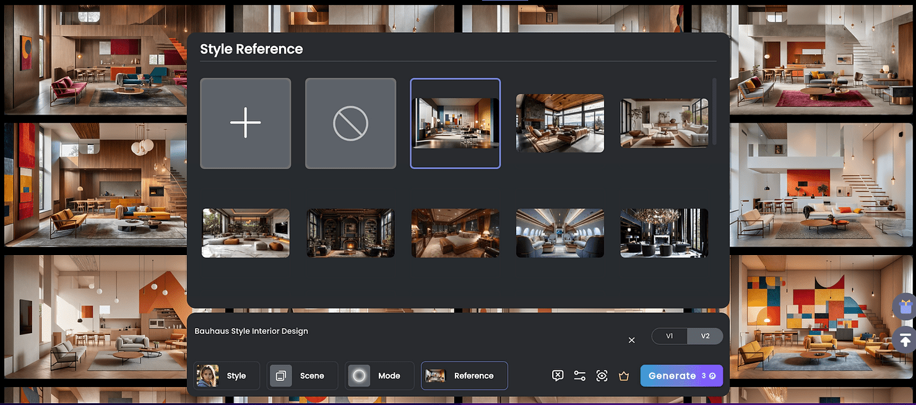
Task: Toggle the Reference panel button
Action: coord(464,376)
